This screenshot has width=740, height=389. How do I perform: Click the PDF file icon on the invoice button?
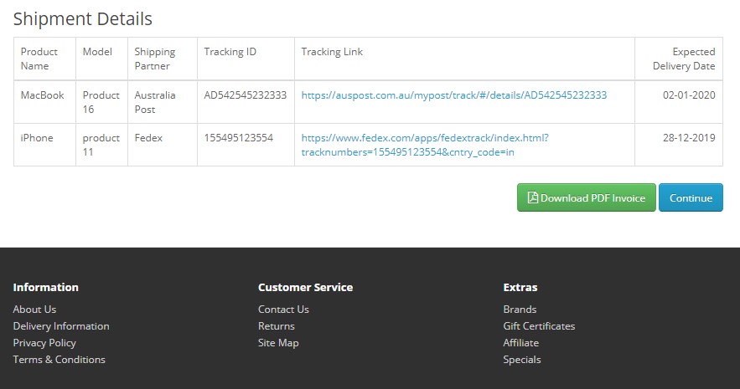533,197
